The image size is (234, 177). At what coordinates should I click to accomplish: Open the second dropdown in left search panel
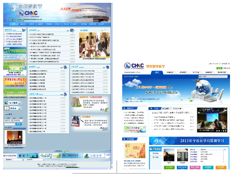click(19, 121)
